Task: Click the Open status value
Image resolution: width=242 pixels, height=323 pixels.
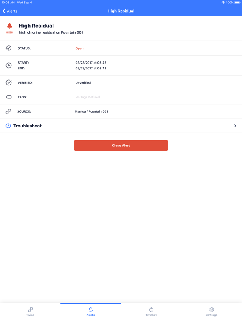Action: pyautogui.click(x=79, y=48)
